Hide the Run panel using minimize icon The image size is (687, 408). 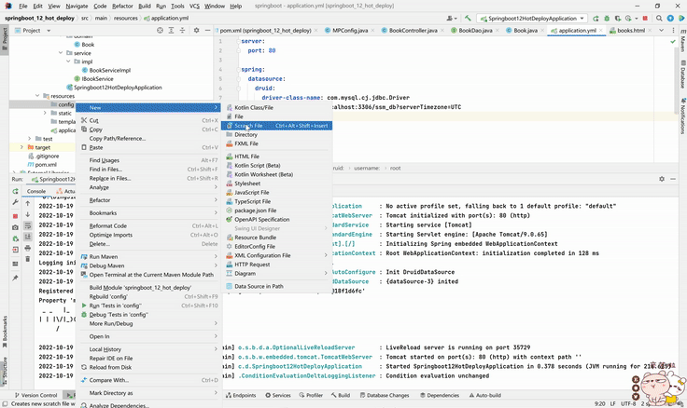click(673, 179)
